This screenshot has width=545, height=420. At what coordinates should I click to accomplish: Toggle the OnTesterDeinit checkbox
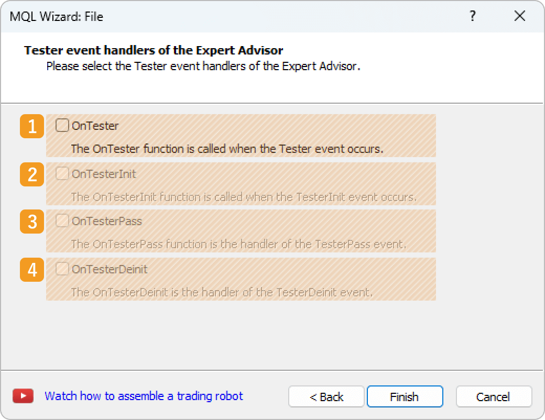[62, 269]
